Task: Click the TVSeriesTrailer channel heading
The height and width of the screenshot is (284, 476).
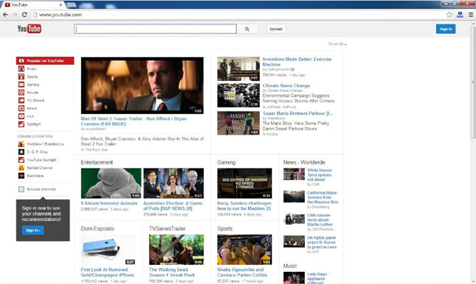Action: [x=167, y=228]
